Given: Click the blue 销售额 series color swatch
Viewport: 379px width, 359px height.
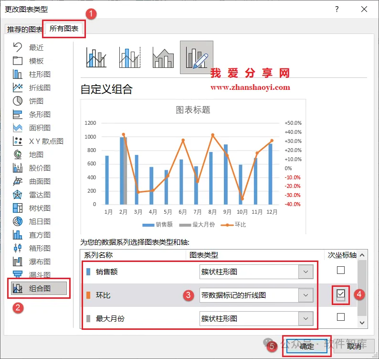Looking at the screenshot, I should (88, 272).
